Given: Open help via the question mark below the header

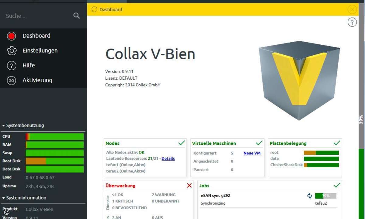Looking at the screenshot, I should tap(352, 22).
